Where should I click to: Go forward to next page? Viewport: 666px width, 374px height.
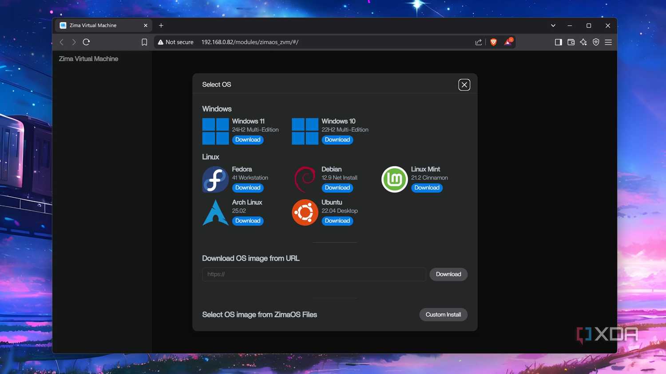click(74, 42)
